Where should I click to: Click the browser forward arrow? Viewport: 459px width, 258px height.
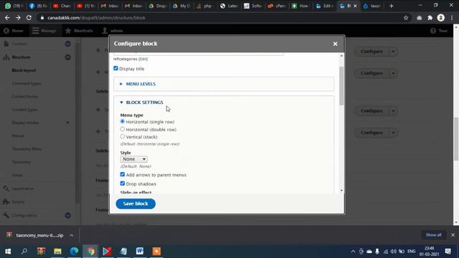(x=18, y=18)
